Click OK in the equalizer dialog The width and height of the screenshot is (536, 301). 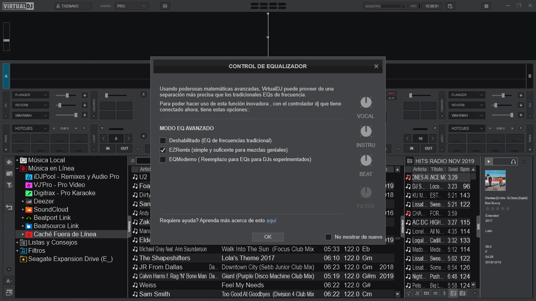(268, 237)
